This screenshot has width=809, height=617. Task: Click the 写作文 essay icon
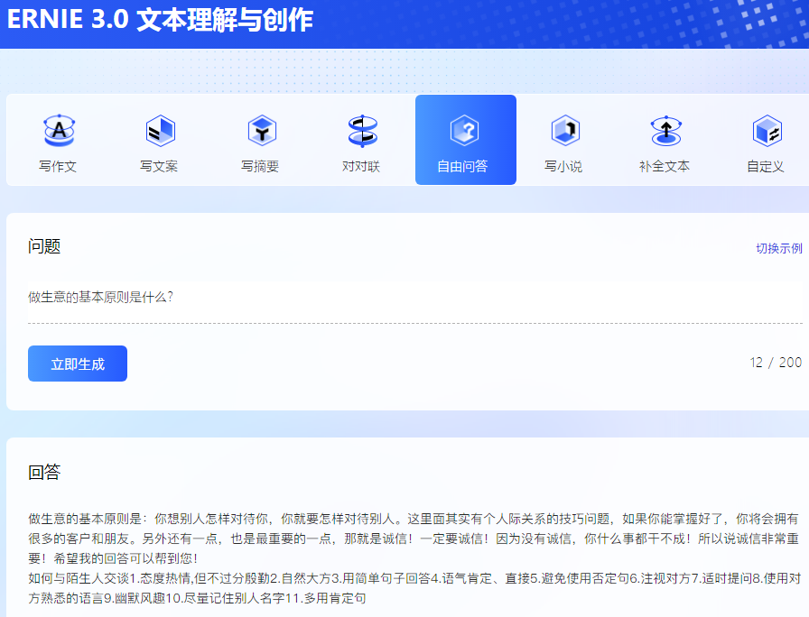[59, 131]
